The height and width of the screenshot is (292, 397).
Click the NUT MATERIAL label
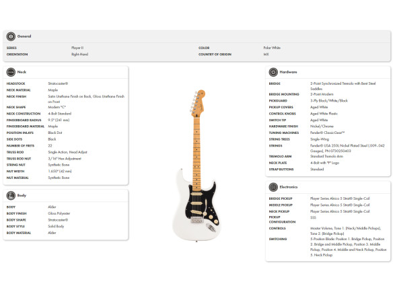pyautogui.click(x=17, y=178)
